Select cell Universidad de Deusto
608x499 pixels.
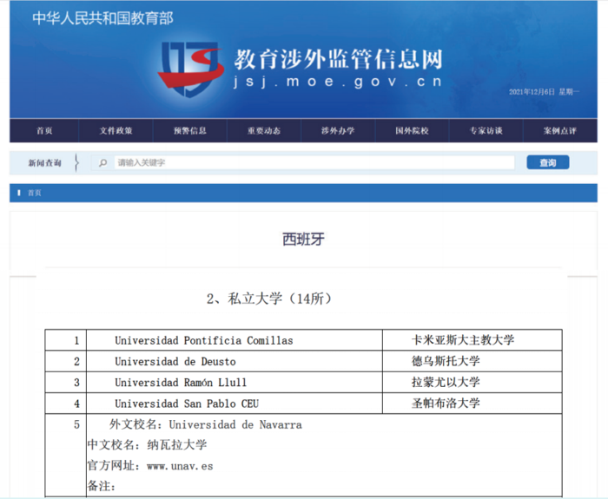pos(235,362)
